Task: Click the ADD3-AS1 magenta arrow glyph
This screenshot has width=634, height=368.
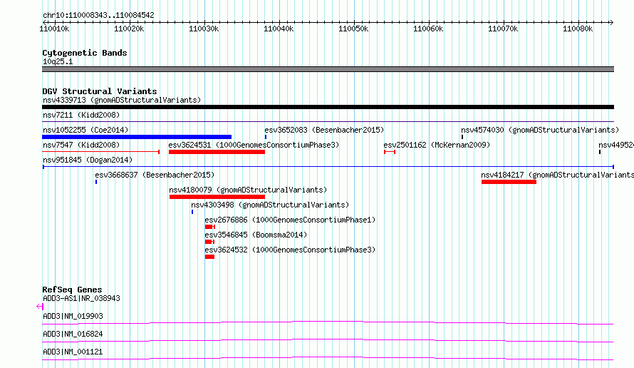Action: (x=40, y=307)
